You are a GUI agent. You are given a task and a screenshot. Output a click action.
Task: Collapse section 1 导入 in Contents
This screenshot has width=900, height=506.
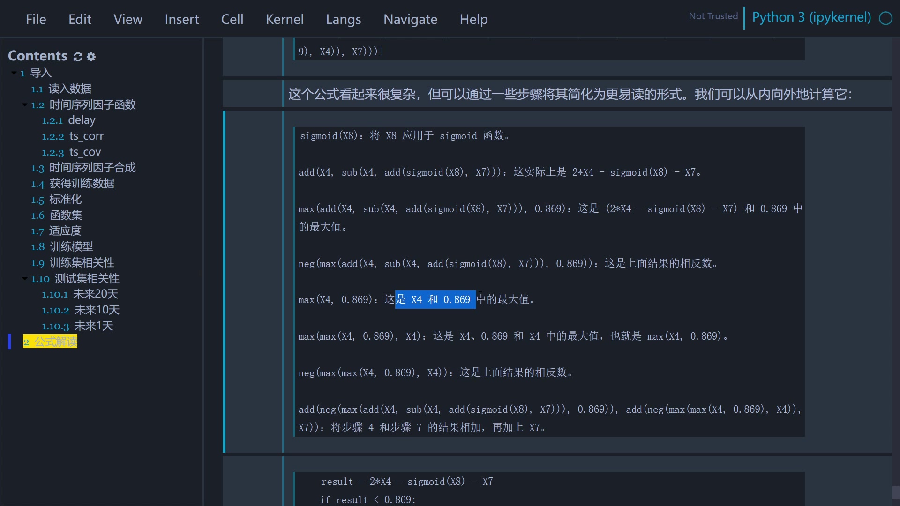[14, 73]
